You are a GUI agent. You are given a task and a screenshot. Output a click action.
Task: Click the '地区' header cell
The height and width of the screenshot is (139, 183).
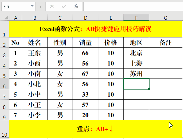click(x=136, y=42)
